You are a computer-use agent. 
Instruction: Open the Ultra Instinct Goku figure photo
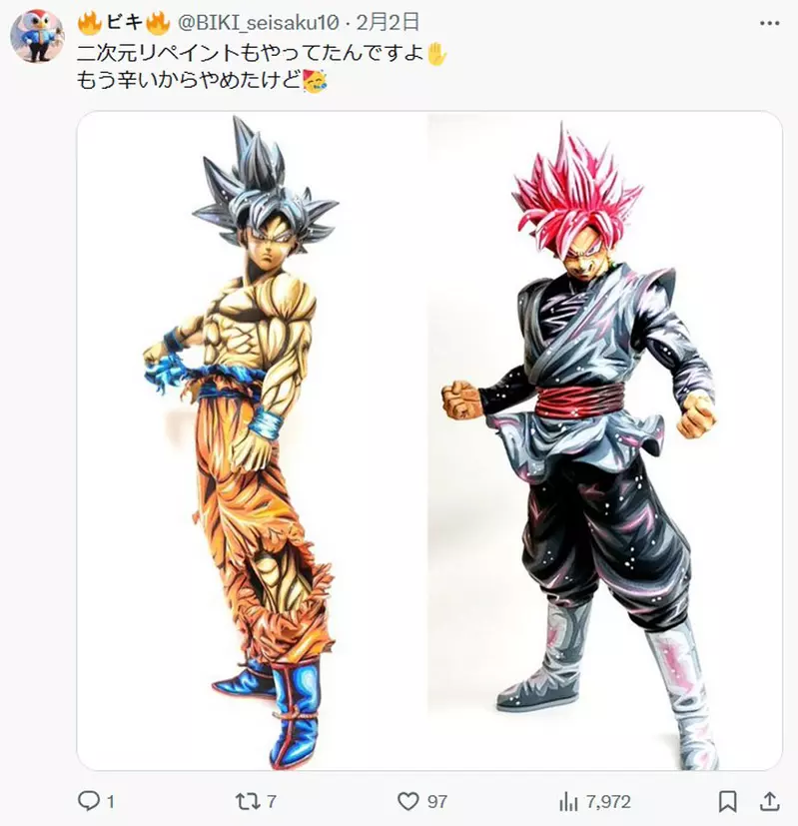[252, 440]
